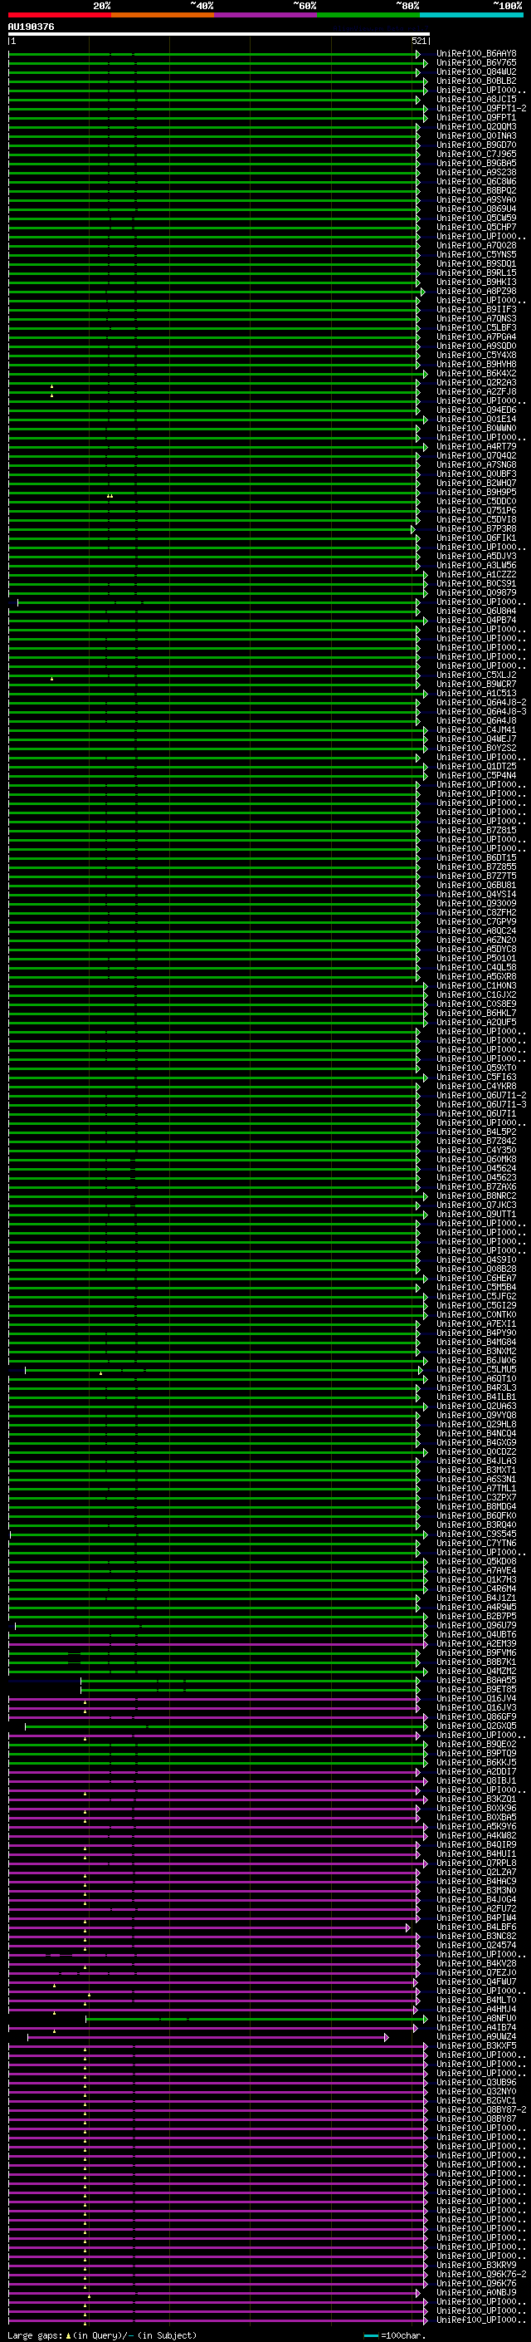Open UniRef100_A4RT79 hit
The width and height of the screenshot is (531, 2342).
click(x=476, y=446)
